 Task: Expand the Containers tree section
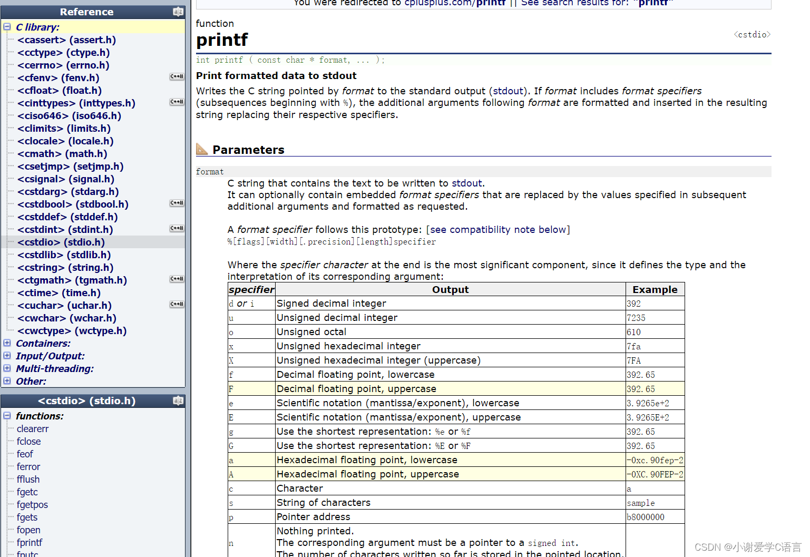coord(7,343)
